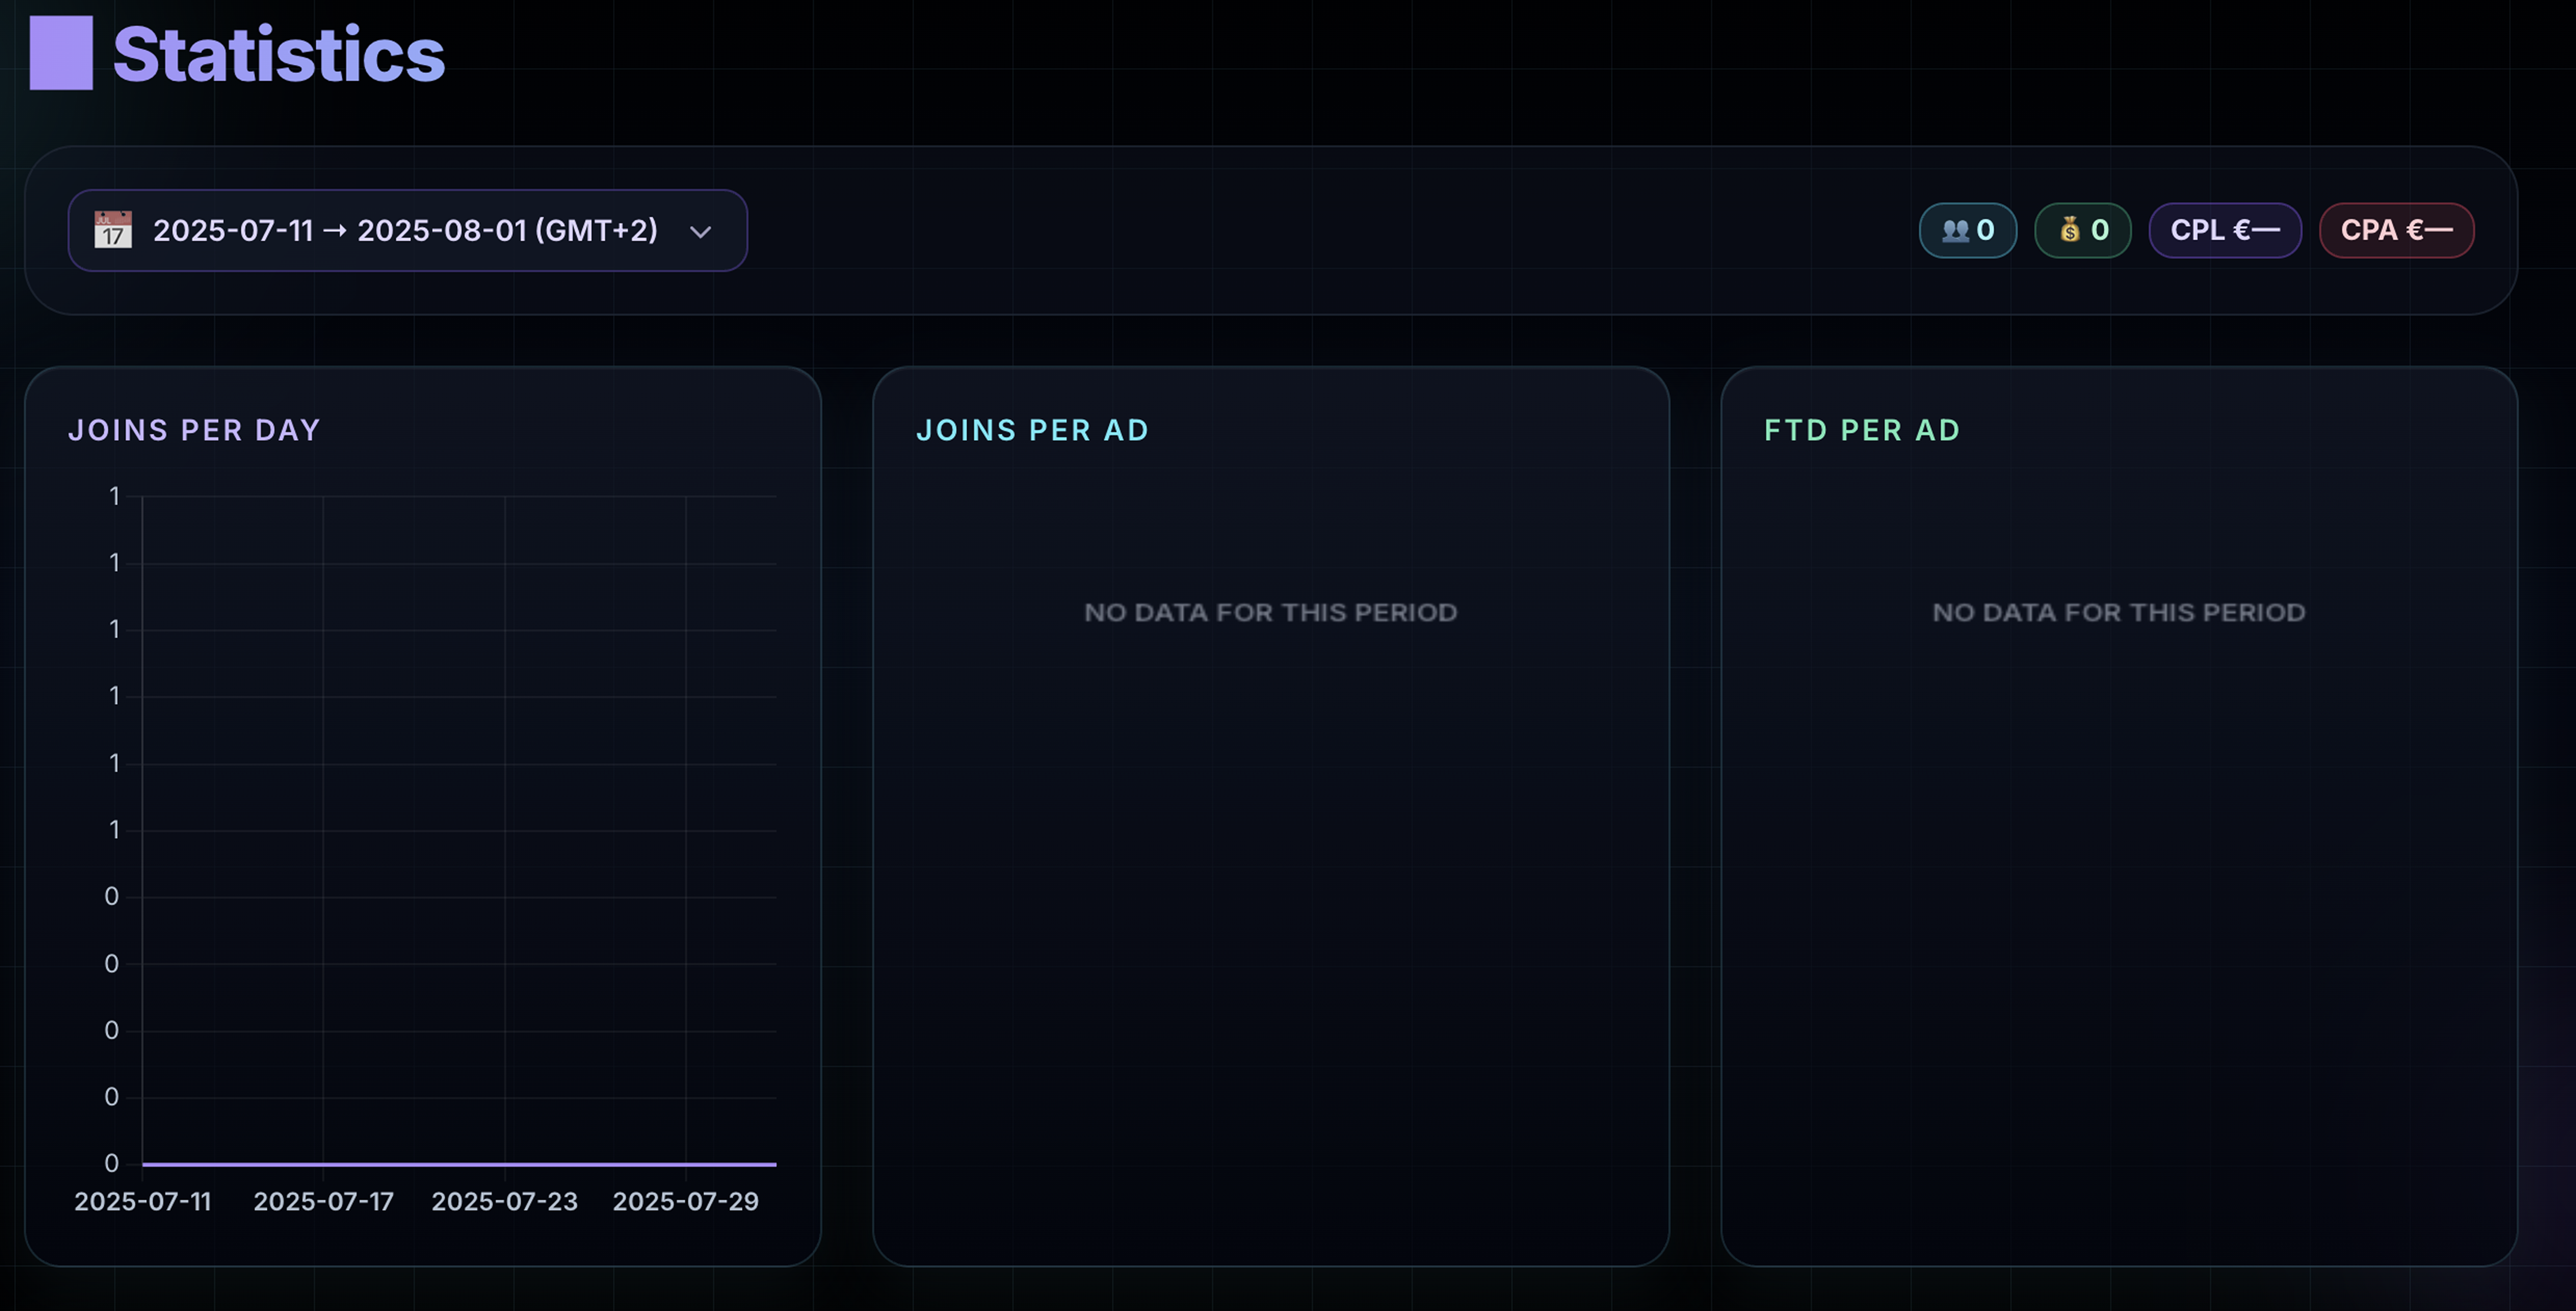The width and height of the screenshot is (2576, 1311).
Task: Click the people icon in joins badge
Action: (1955, 231)
